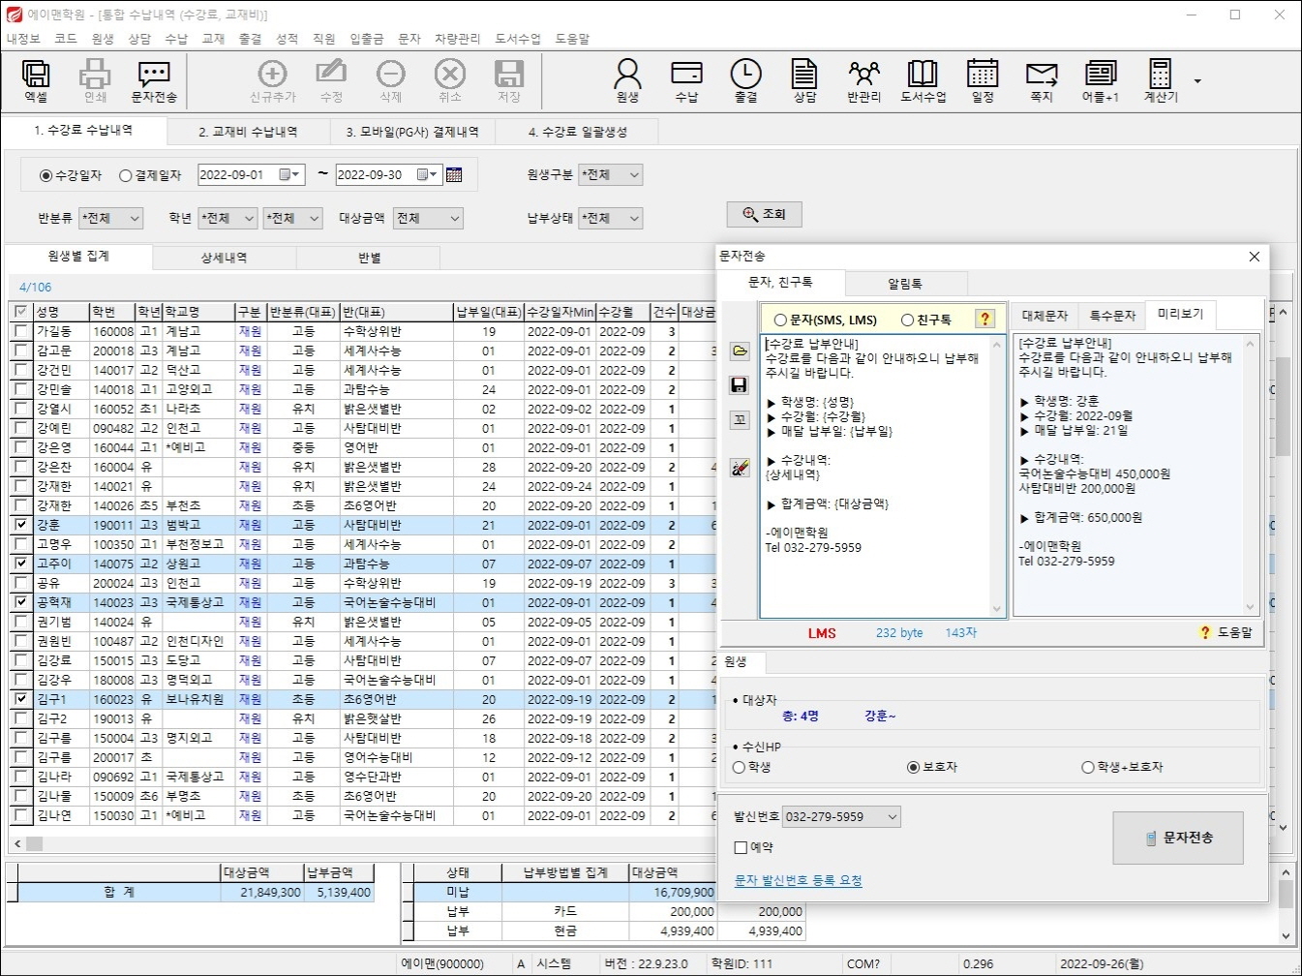The width and height of the screenshot is (1302, 976).
Task: Click the horizontal scrollbar of student table
Action: [358, 843]
